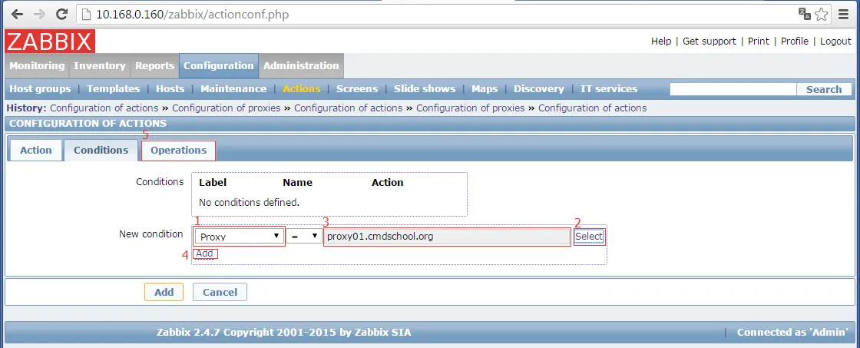
Task: Go to Maintenance submenu
Action: pyautogui.click(x=233, y=89)
